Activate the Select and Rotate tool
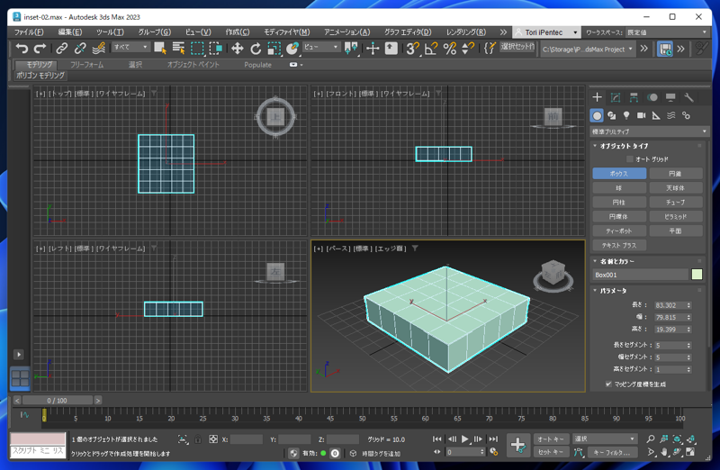 click(256, 49)
